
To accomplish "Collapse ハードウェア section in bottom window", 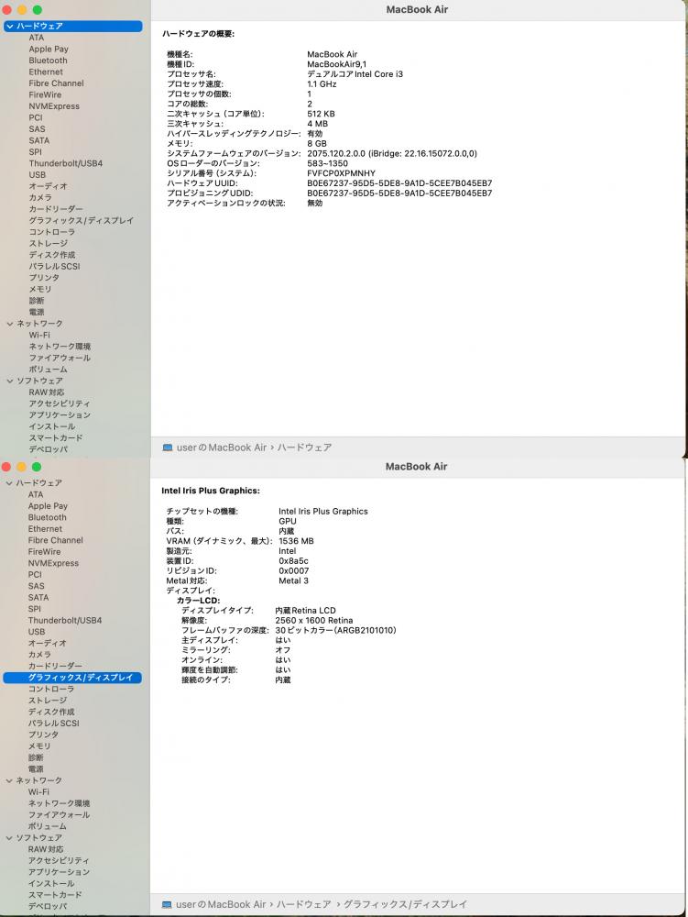I will 9,483.
